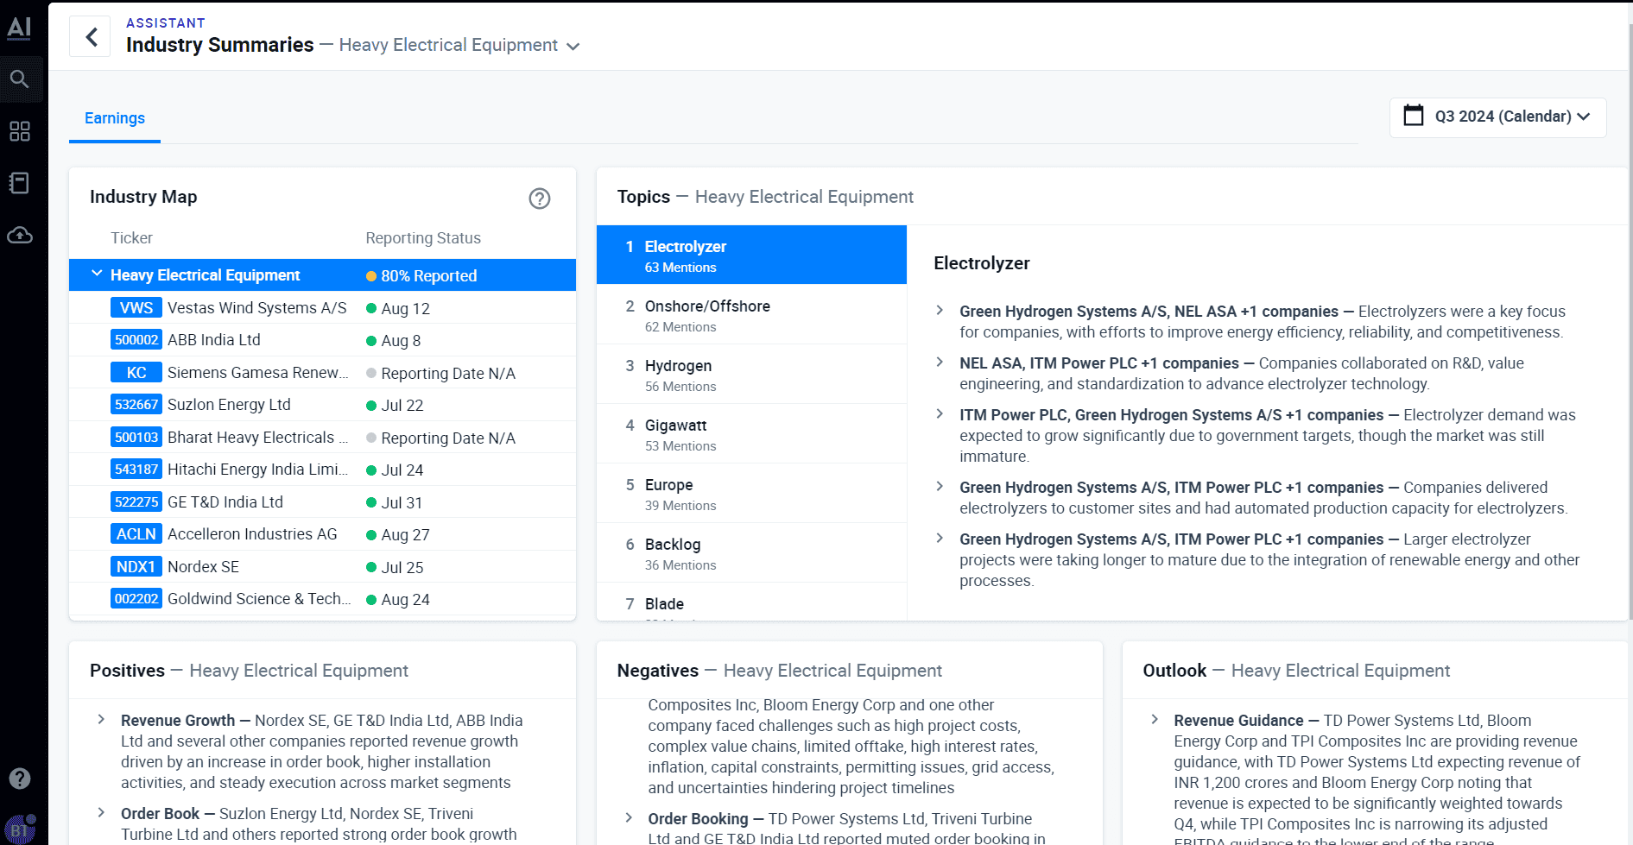Open the notebook icon in the sidebar
1633x845 pixels.
[x=19, y=183]
